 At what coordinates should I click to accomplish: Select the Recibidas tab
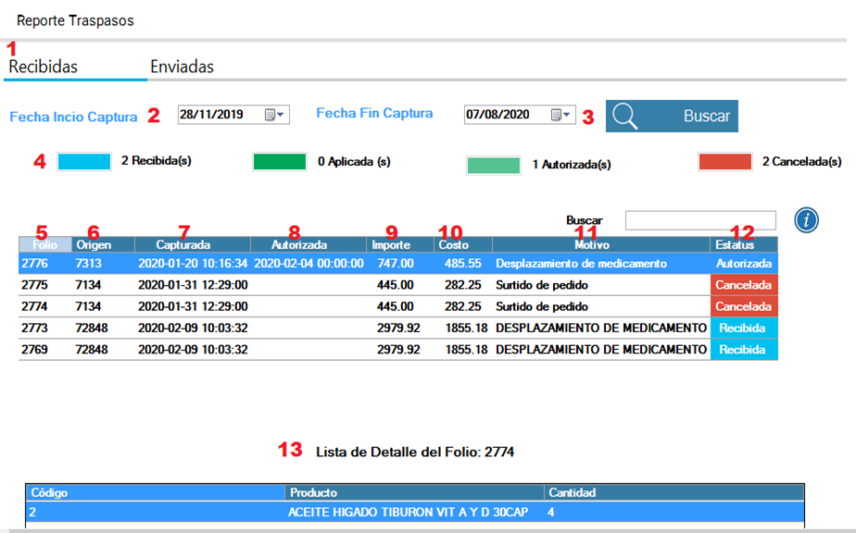[44, 67]
